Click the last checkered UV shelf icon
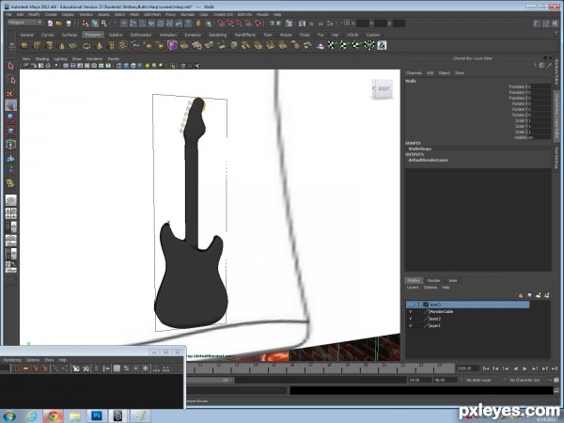 point(382,45)
